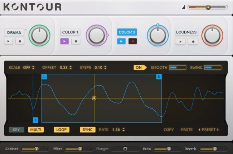Disable the LOOP toggle

tap(62, 130)
